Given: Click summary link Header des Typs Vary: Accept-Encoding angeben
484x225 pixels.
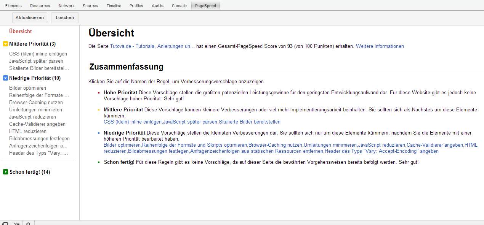Looking at the screenshot, I should click(x=381, y=151).
